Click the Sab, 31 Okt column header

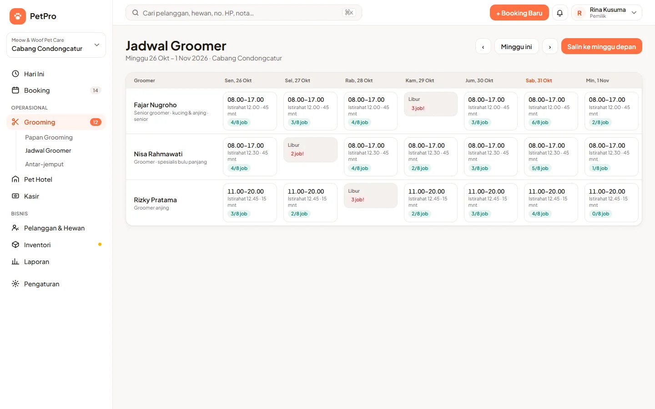pos(539,80)
